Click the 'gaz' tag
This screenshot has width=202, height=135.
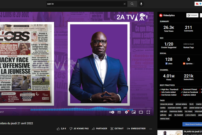point(170,115)
